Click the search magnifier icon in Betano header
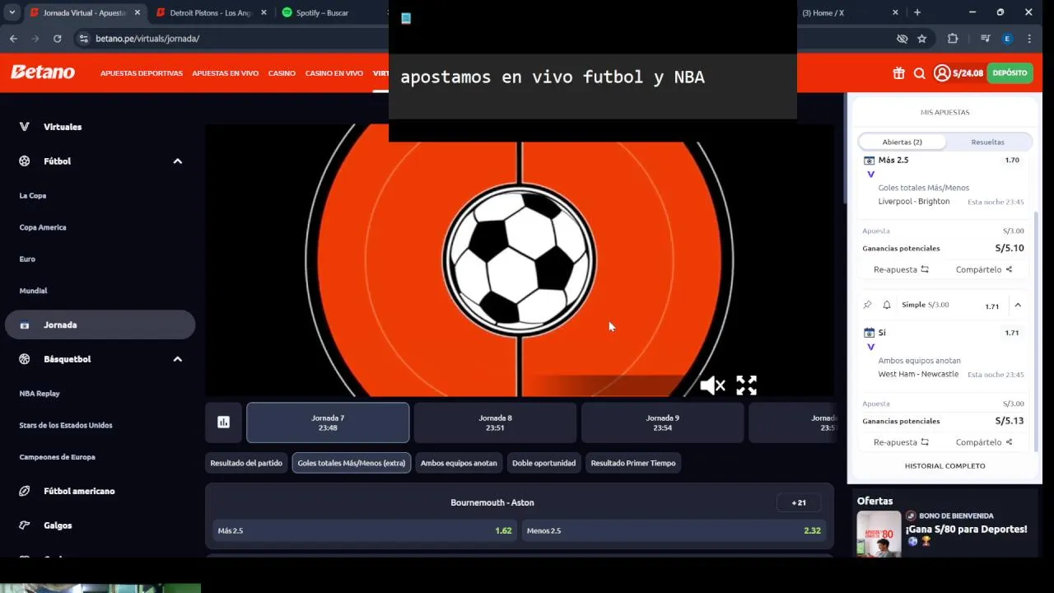Image resolution: width=1054 pixels, height=593 pixels. coord(920,73)
